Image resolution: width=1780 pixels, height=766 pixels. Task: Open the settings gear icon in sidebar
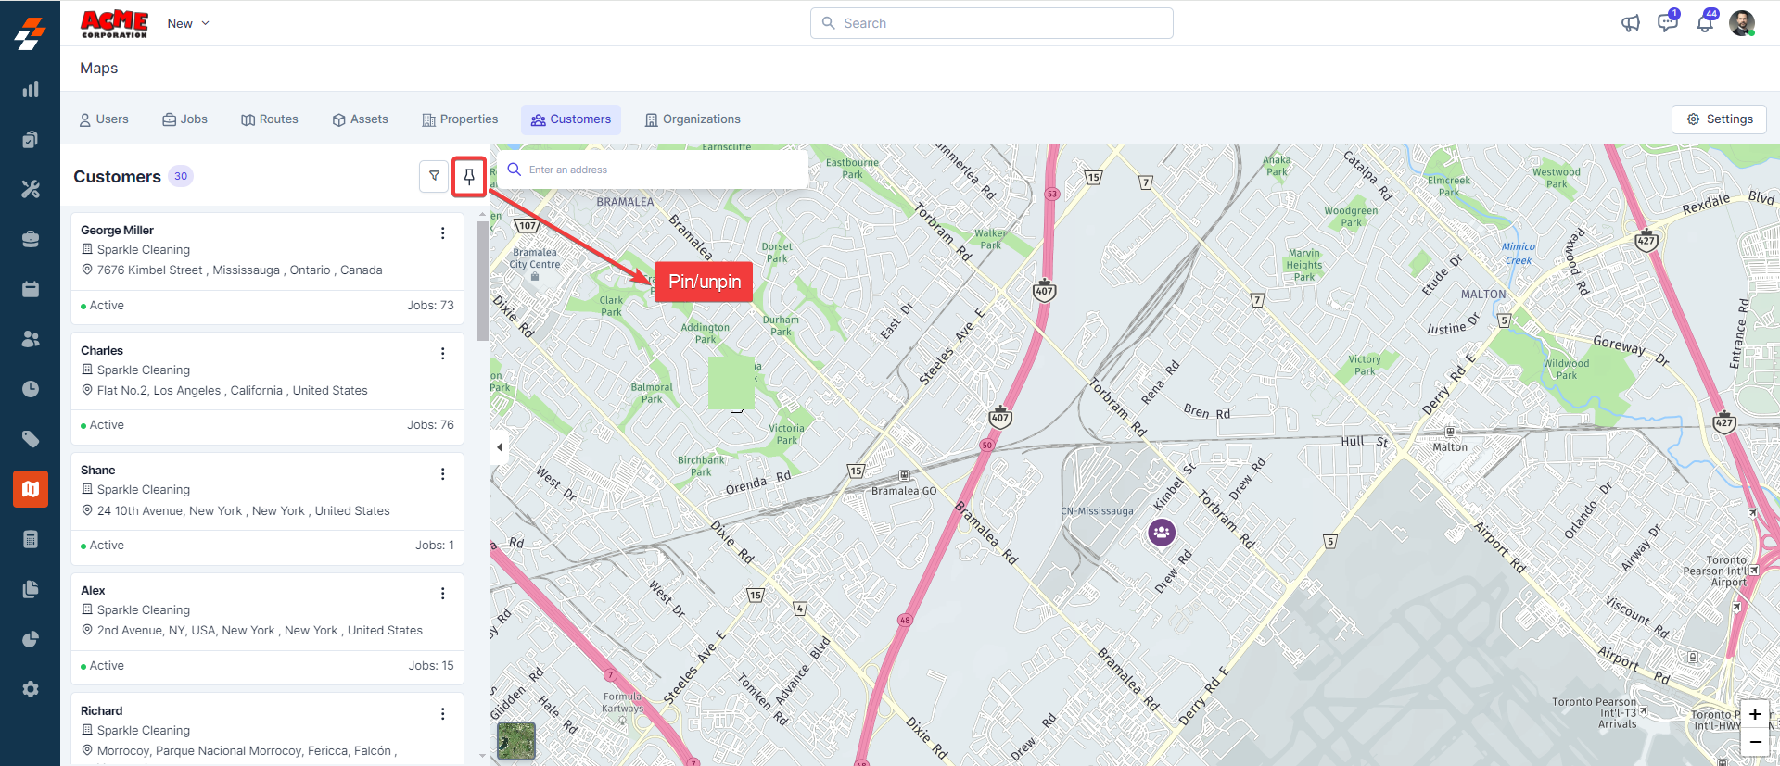tap(31, 689)
